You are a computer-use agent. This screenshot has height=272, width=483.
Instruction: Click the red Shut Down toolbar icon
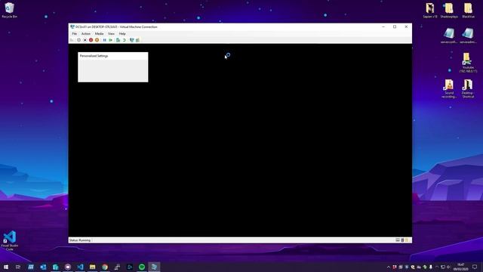coord(91,40)
